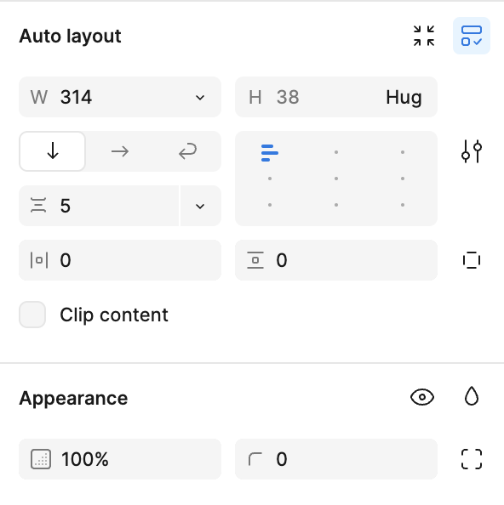Click the horizontal padding field
Image resolution: width=504 pixels, height=505 pixels.
coord(120,260)
